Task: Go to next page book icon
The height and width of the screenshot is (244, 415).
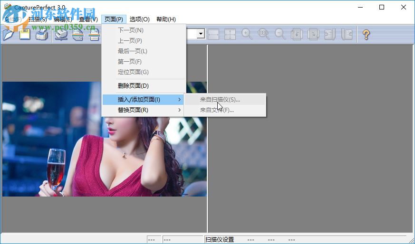Action: click(x=347, y=34)
